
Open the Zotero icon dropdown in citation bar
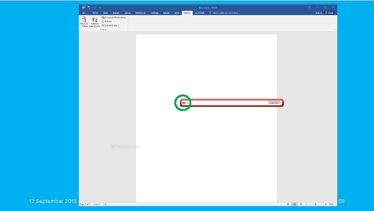click(184, 103)
